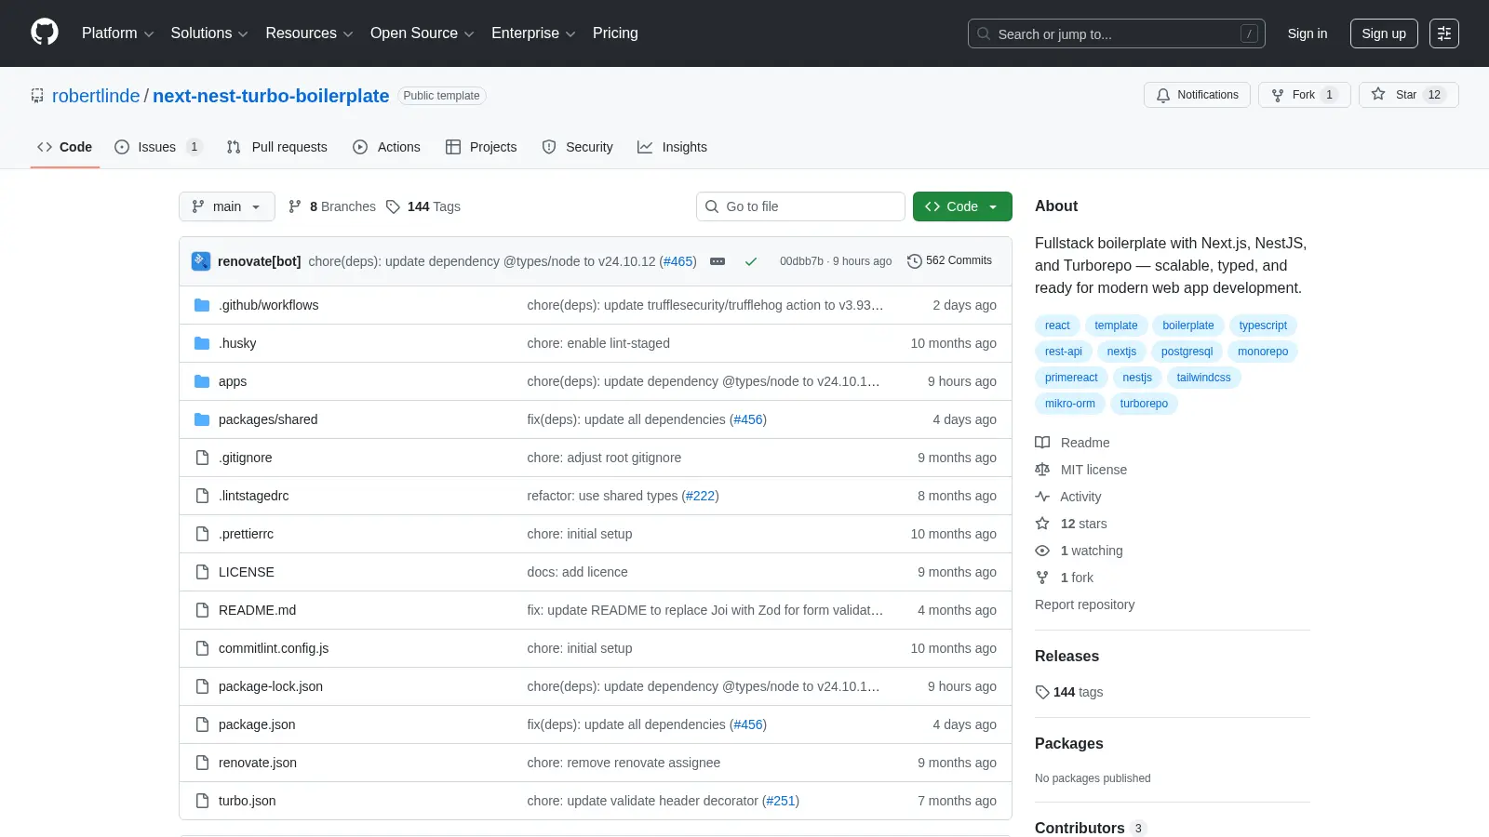Expand the Resources dropdown menu
The image size is (1489, 837).
click(309, 33)
